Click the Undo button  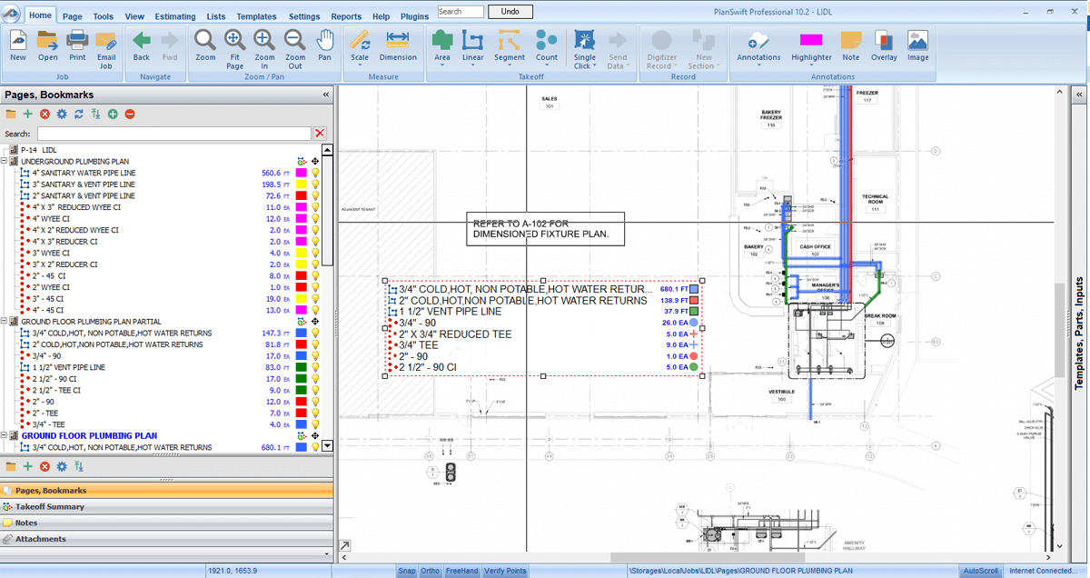(510, 12)
